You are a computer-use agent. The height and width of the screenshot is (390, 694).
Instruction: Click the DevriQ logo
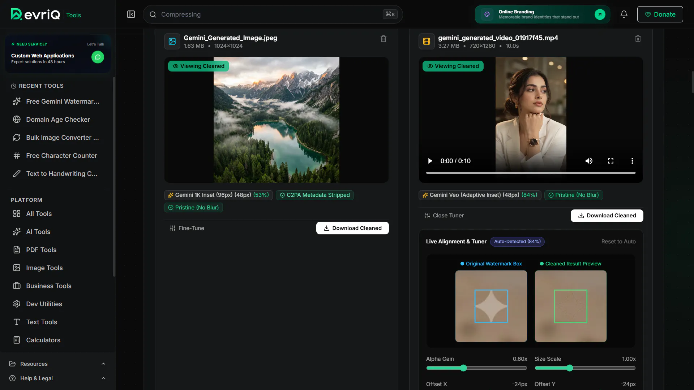(x=35, y=14)
